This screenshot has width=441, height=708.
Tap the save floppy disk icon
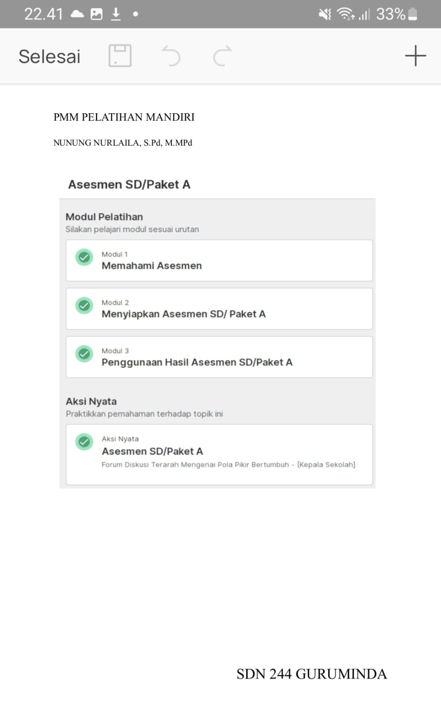(x=120, y=56)
